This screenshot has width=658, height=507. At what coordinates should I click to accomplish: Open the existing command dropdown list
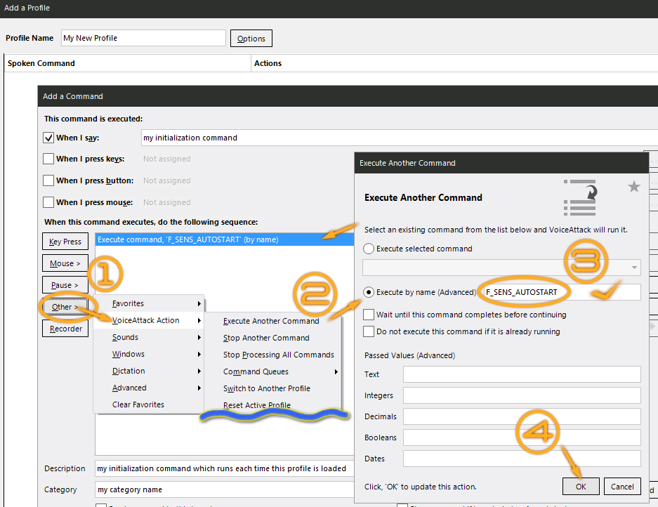[x=635, y=268]
